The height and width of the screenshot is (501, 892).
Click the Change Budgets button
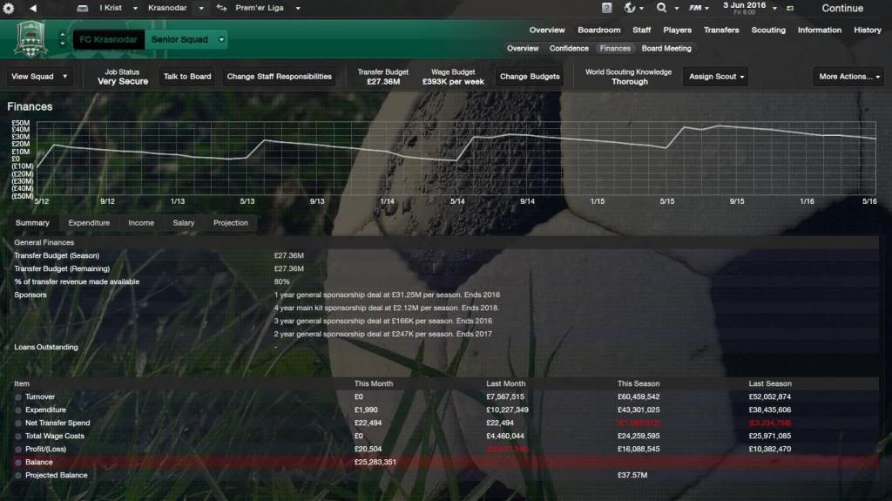pyautogui.click(x=530, y=77)
